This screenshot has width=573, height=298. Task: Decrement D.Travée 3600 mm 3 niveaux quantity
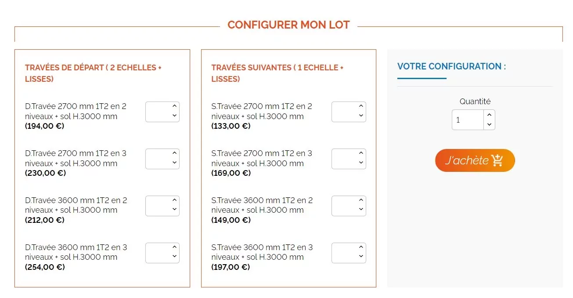click(x=174, y=257)
